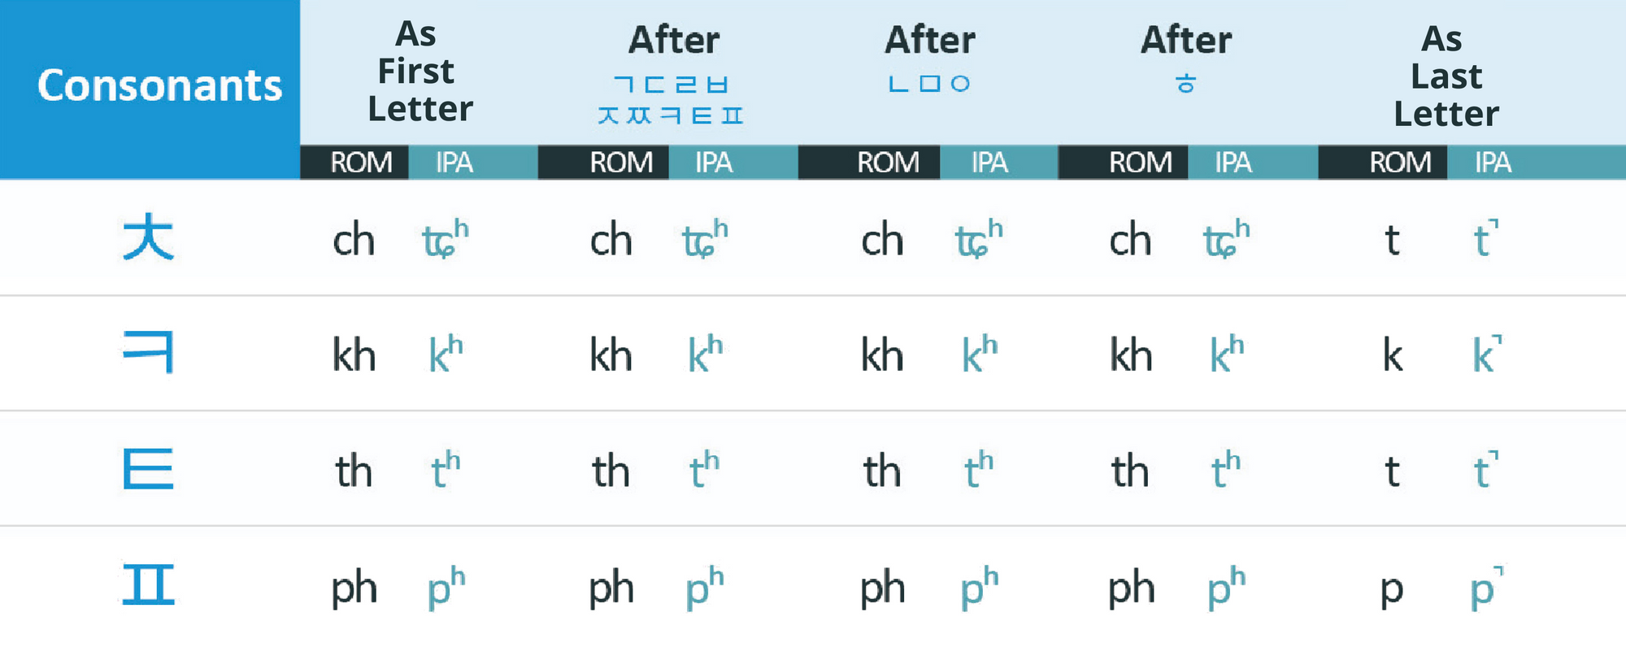Click the 'p' romanization under As Last Letter
This screenshot has width=1626, height=652.
(1392, 589)
